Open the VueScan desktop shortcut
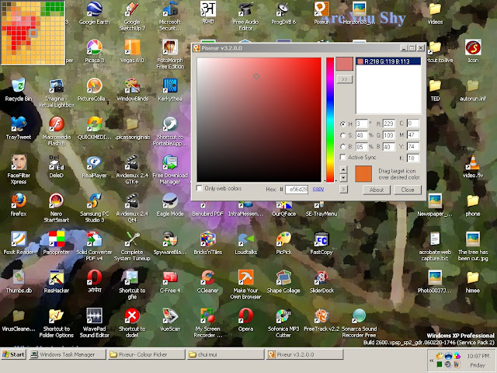 [170, 320]
